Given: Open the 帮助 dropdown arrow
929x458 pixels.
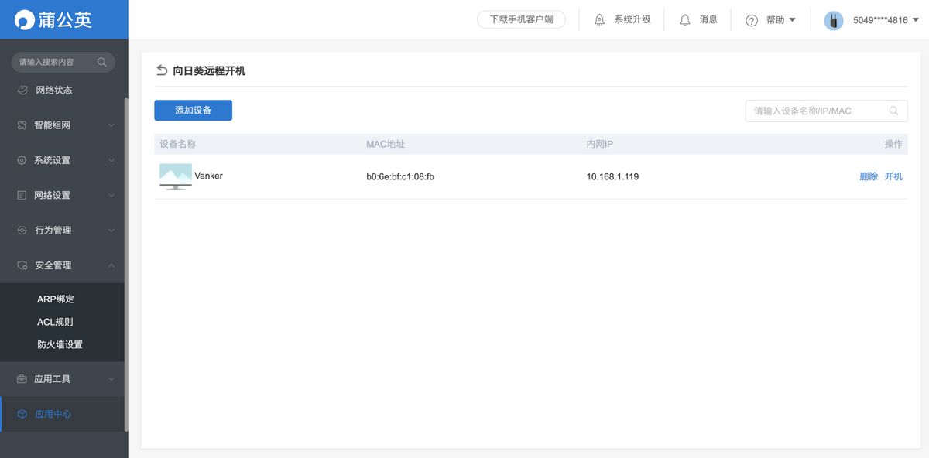Looking at the screenshot, I should tap(792, 20).
